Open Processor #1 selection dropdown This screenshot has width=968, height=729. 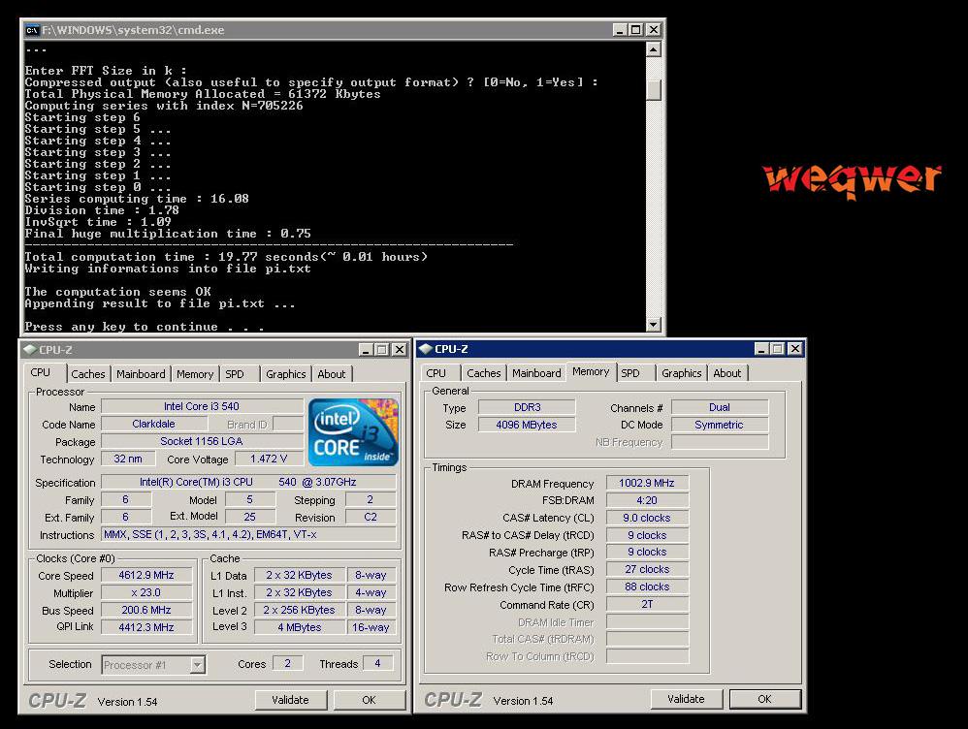pos(198,665)
